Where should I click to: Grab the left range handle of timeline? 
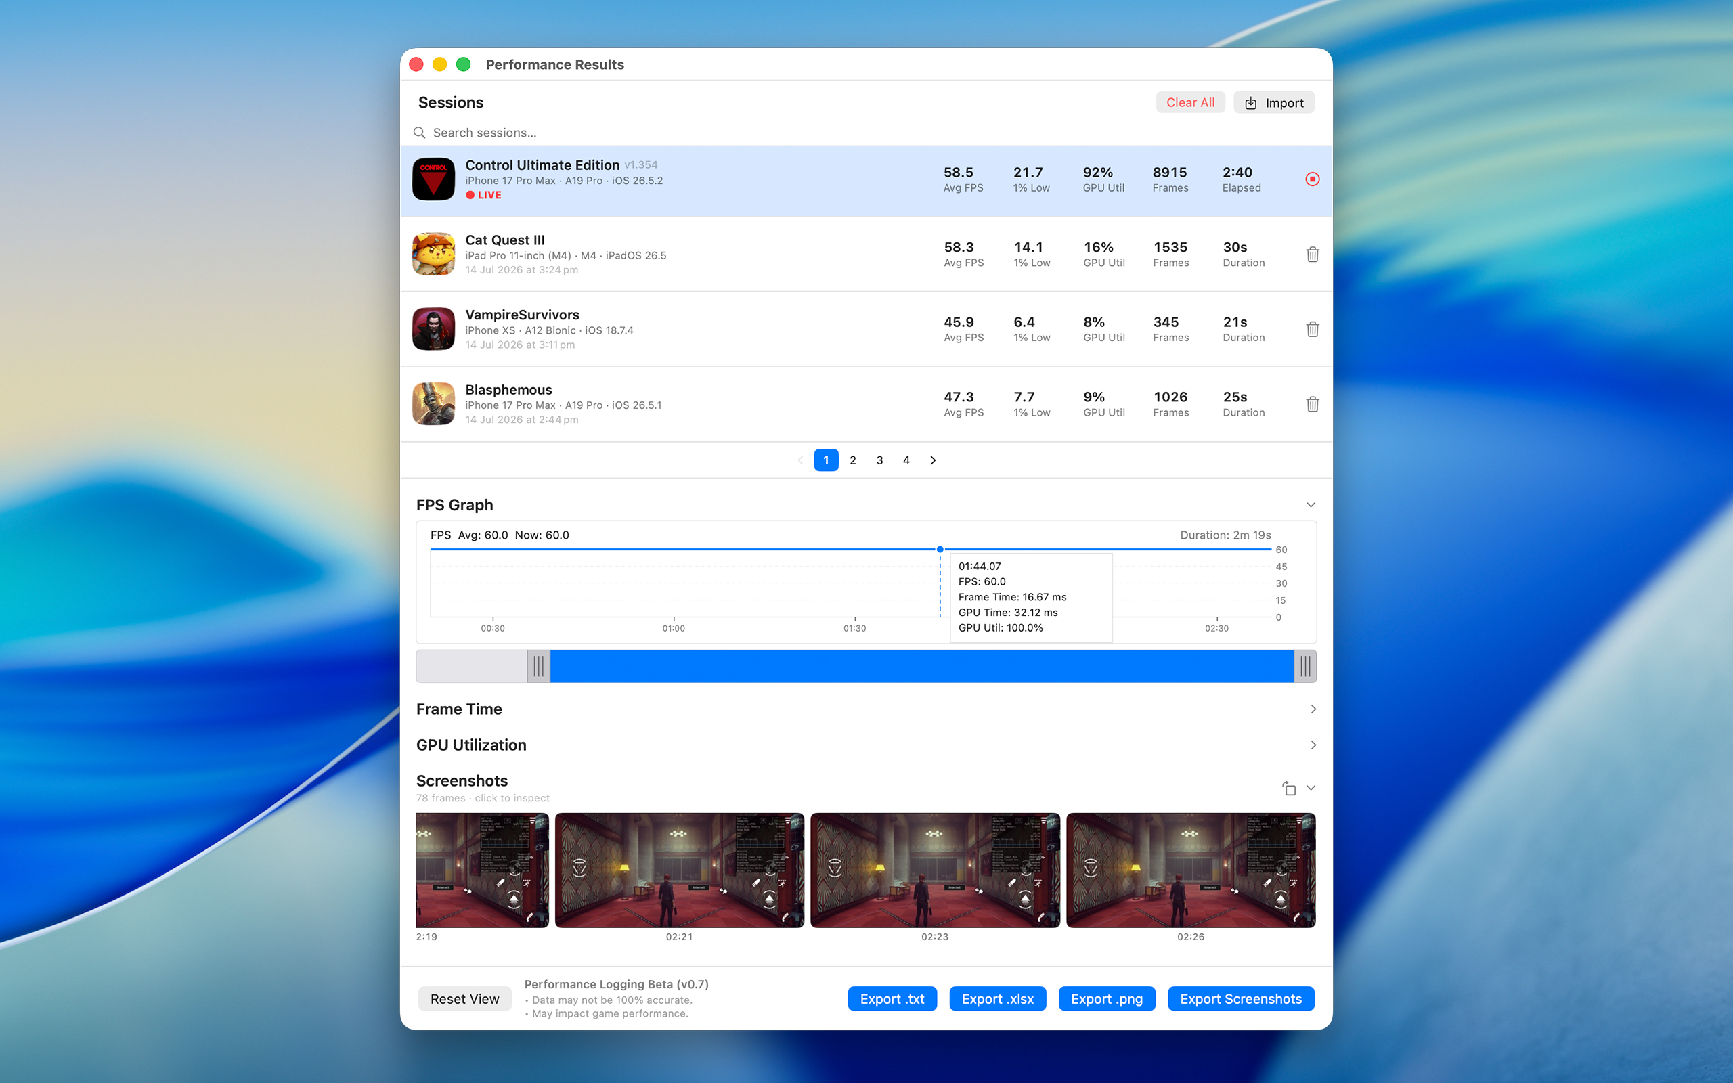point(539,666)
